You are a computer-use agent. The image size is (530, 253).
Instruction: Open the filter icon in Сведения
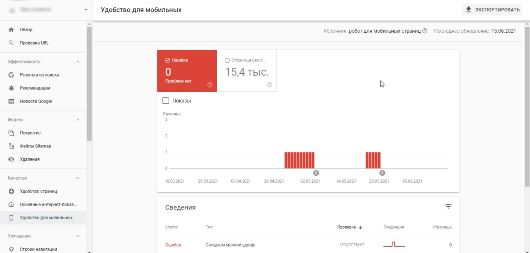click(x=448, y=207)
